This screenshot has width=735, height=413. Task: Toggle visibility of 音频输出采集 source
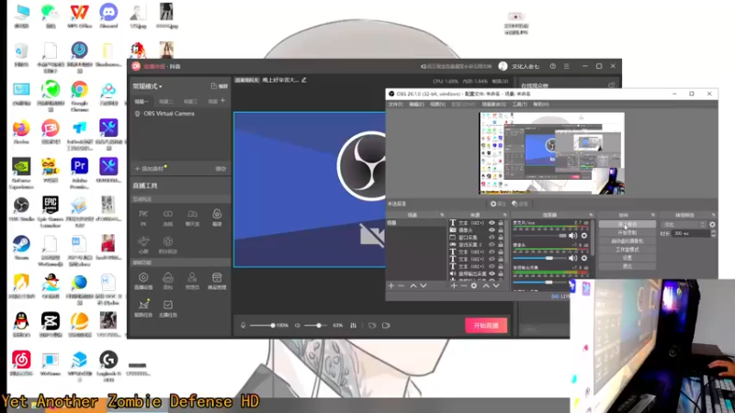point(492,273)
